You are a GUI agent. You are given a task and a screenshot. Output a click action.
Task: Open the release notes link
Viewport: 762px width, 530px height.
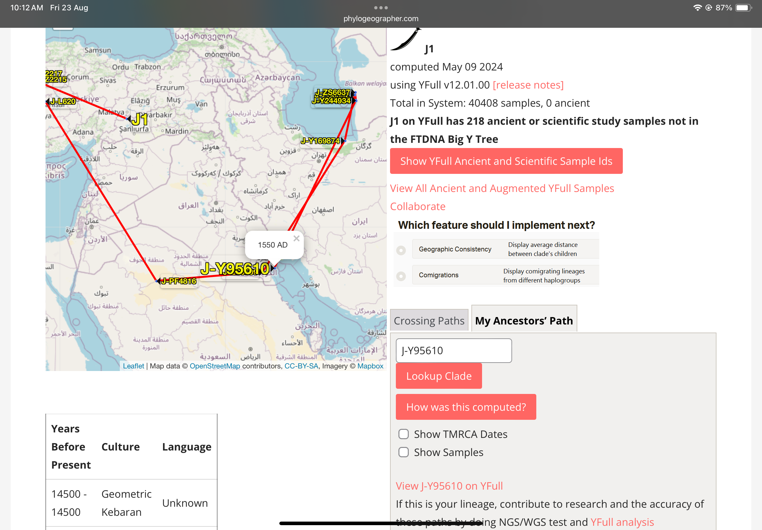[x=528, y=85]
